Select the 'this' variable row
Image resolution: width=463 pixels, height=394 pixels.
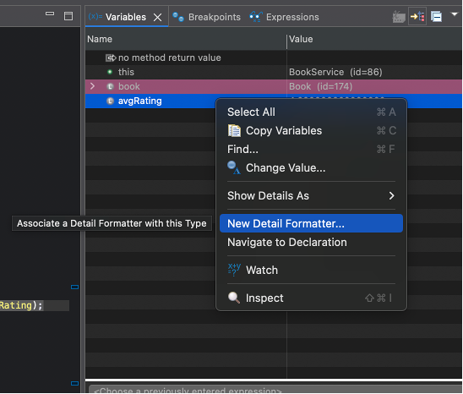(274, 72)
